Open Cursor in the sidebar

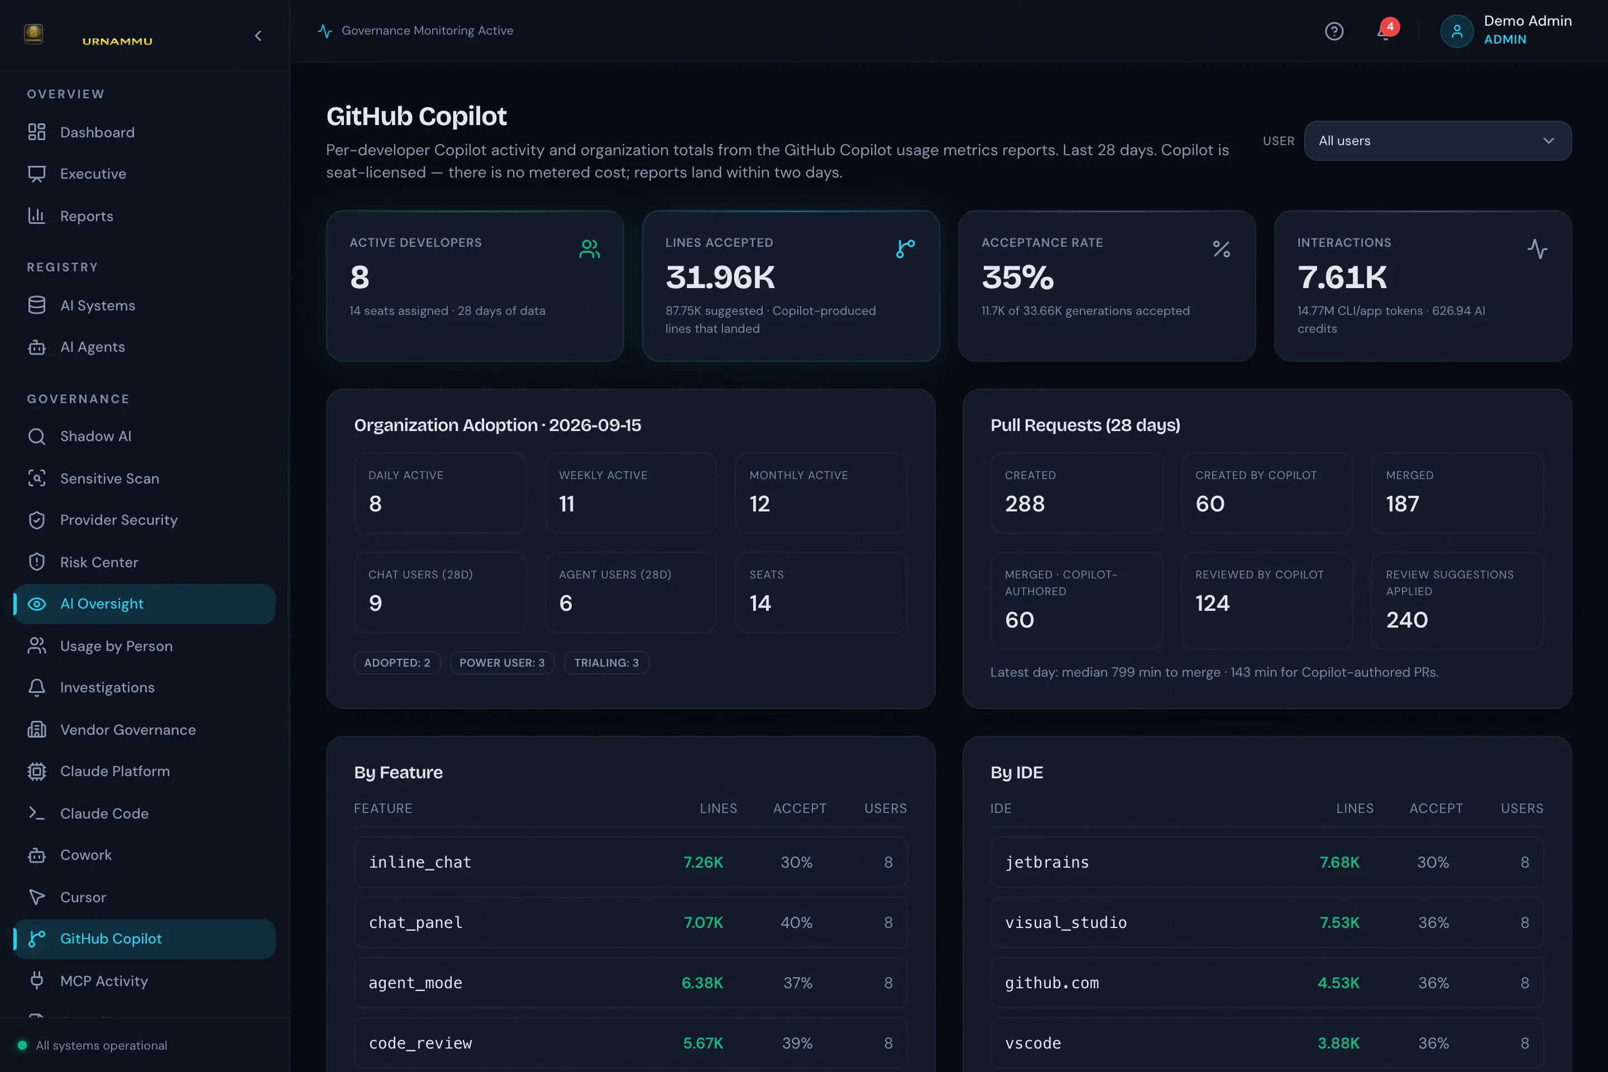144,897
